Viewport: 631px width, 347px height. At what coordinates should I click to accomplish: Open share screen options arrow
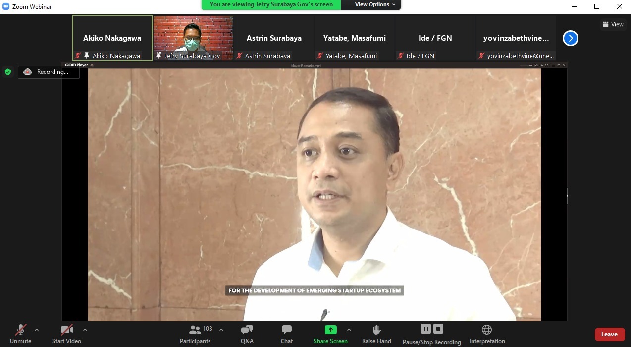(x=349, y=330)
